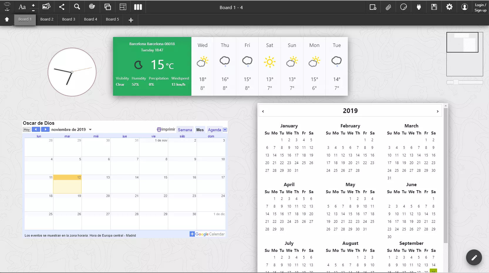Image resolution: width=489 pixels, height=273 pixels.
Task: Click the Hoy button in the calendar
Action: (27, 130)
